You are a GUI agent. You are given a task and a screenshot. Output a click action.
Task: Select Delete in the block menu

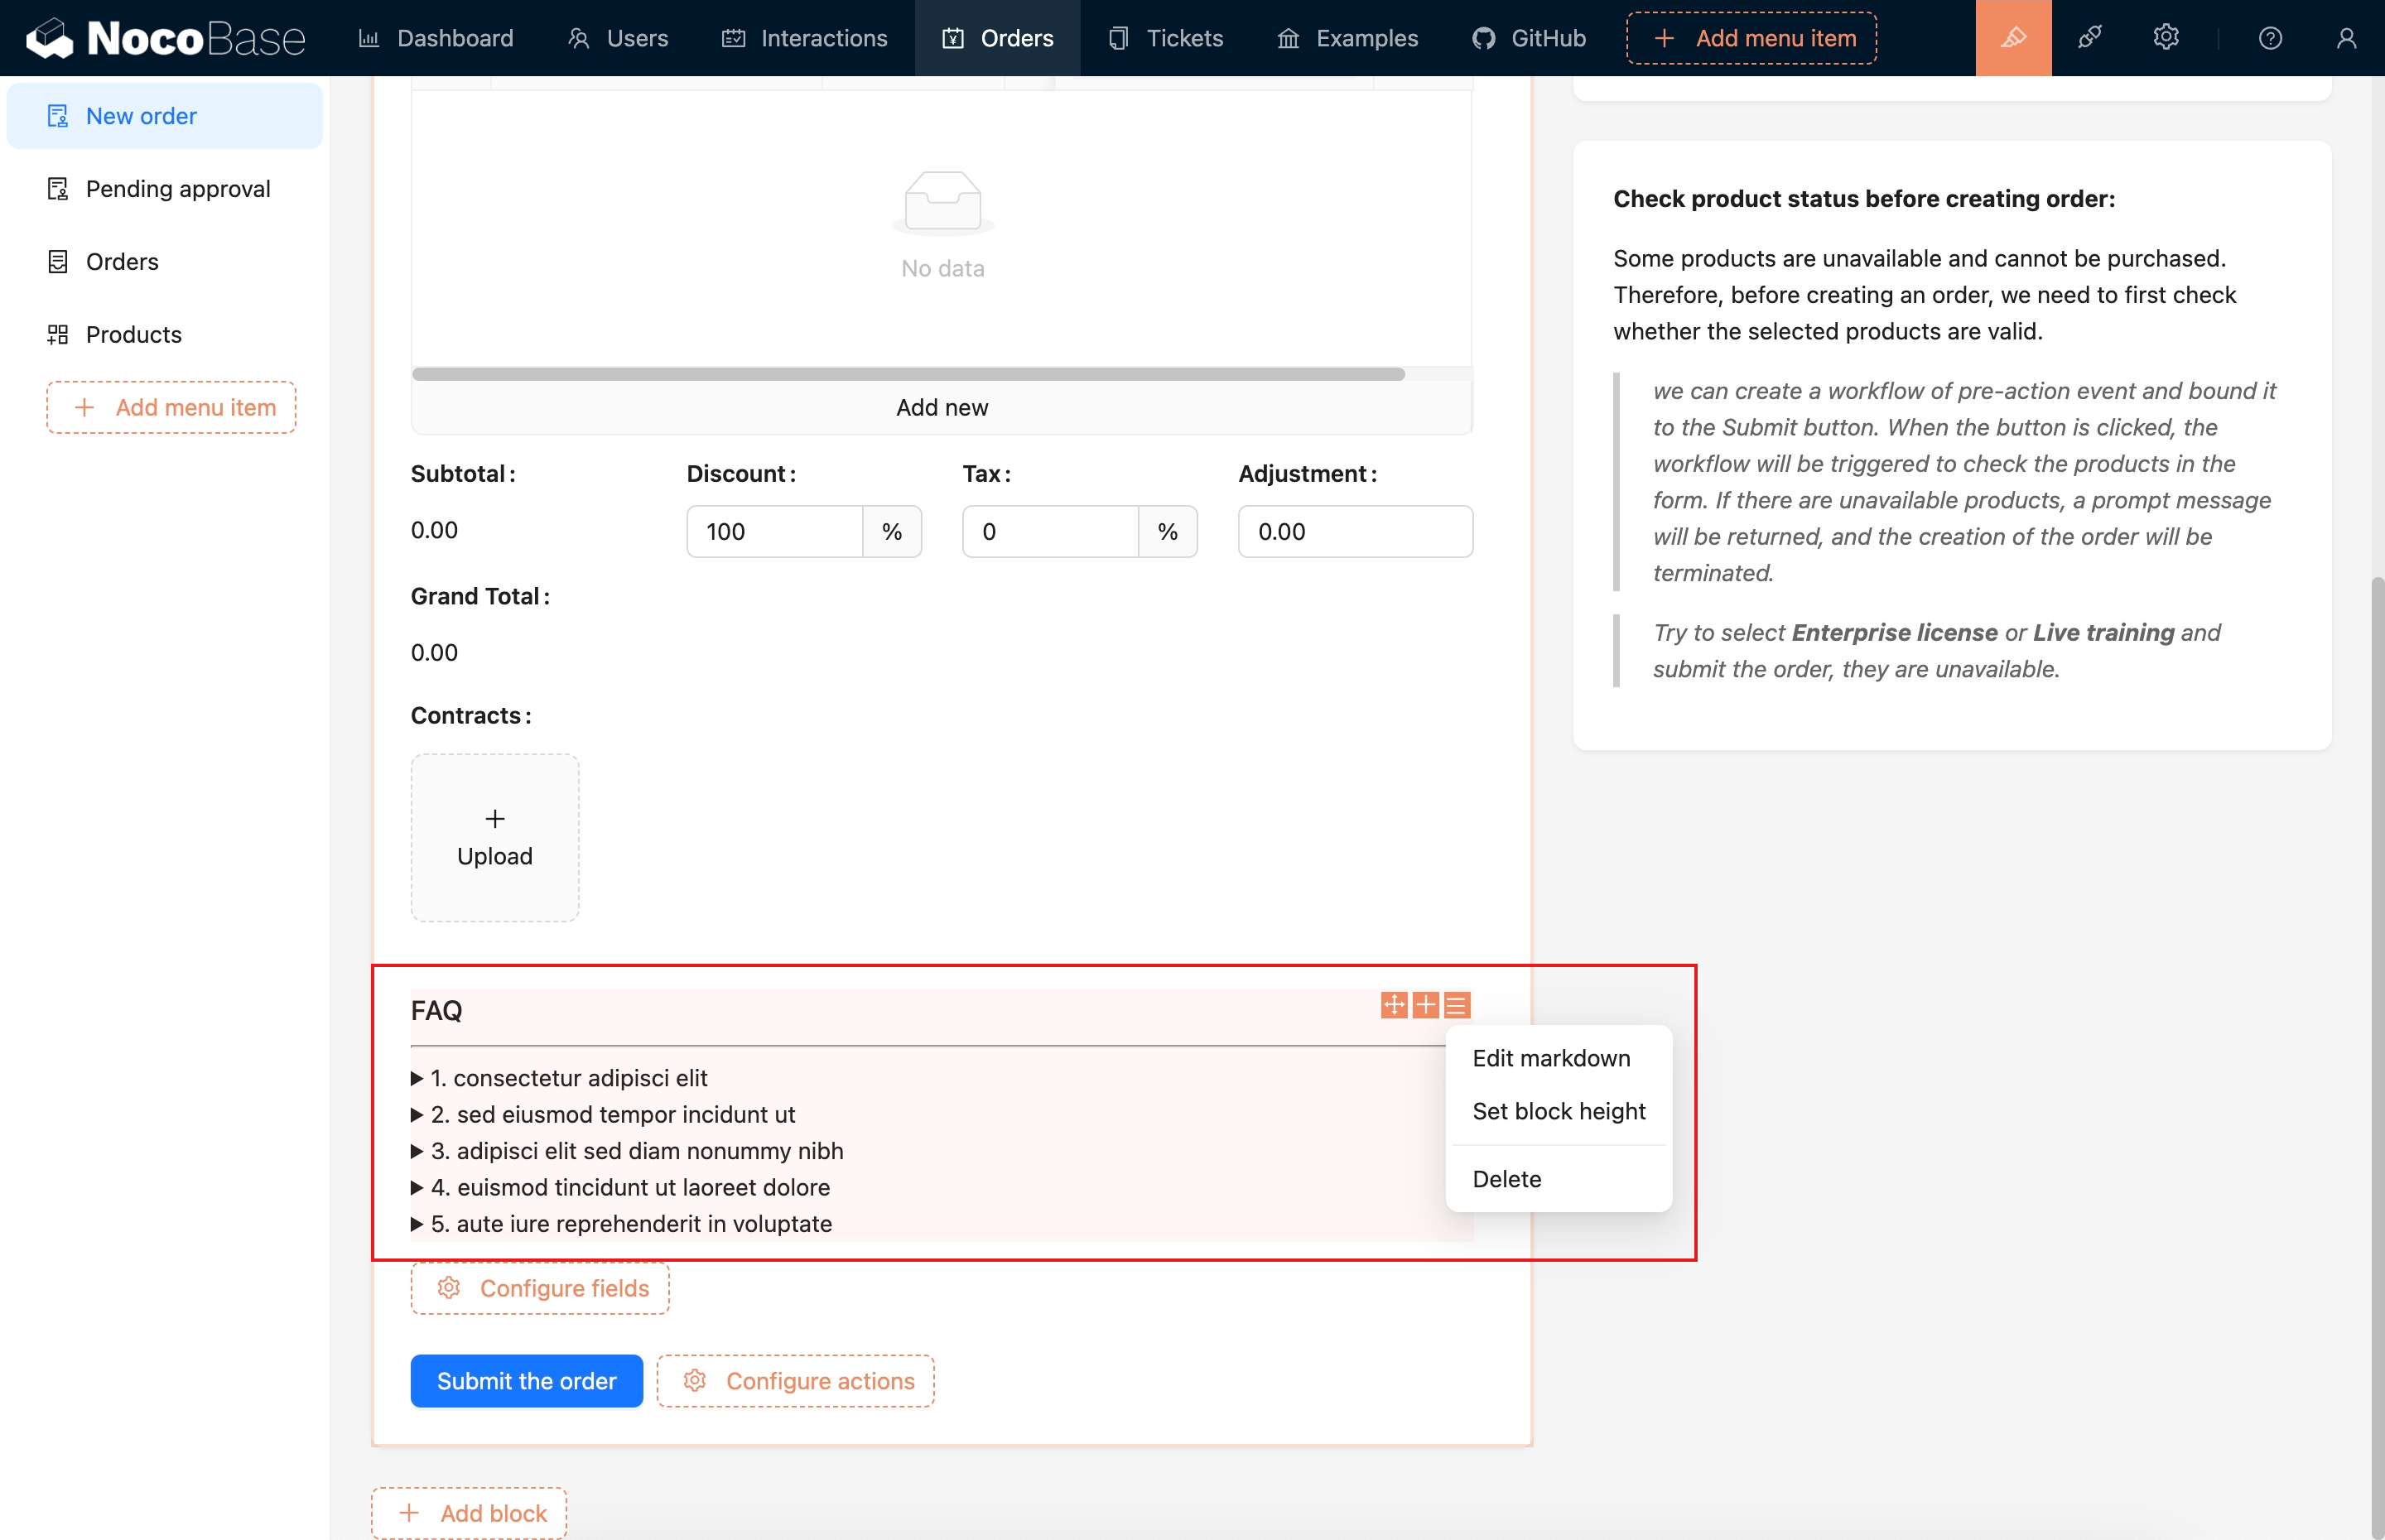(x=1506, y=1179)
